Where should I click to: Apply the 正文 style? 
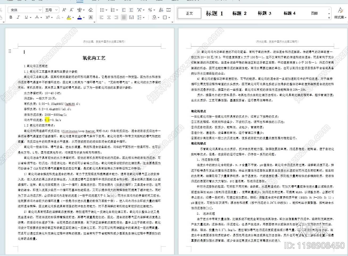[x=189, y=13]
